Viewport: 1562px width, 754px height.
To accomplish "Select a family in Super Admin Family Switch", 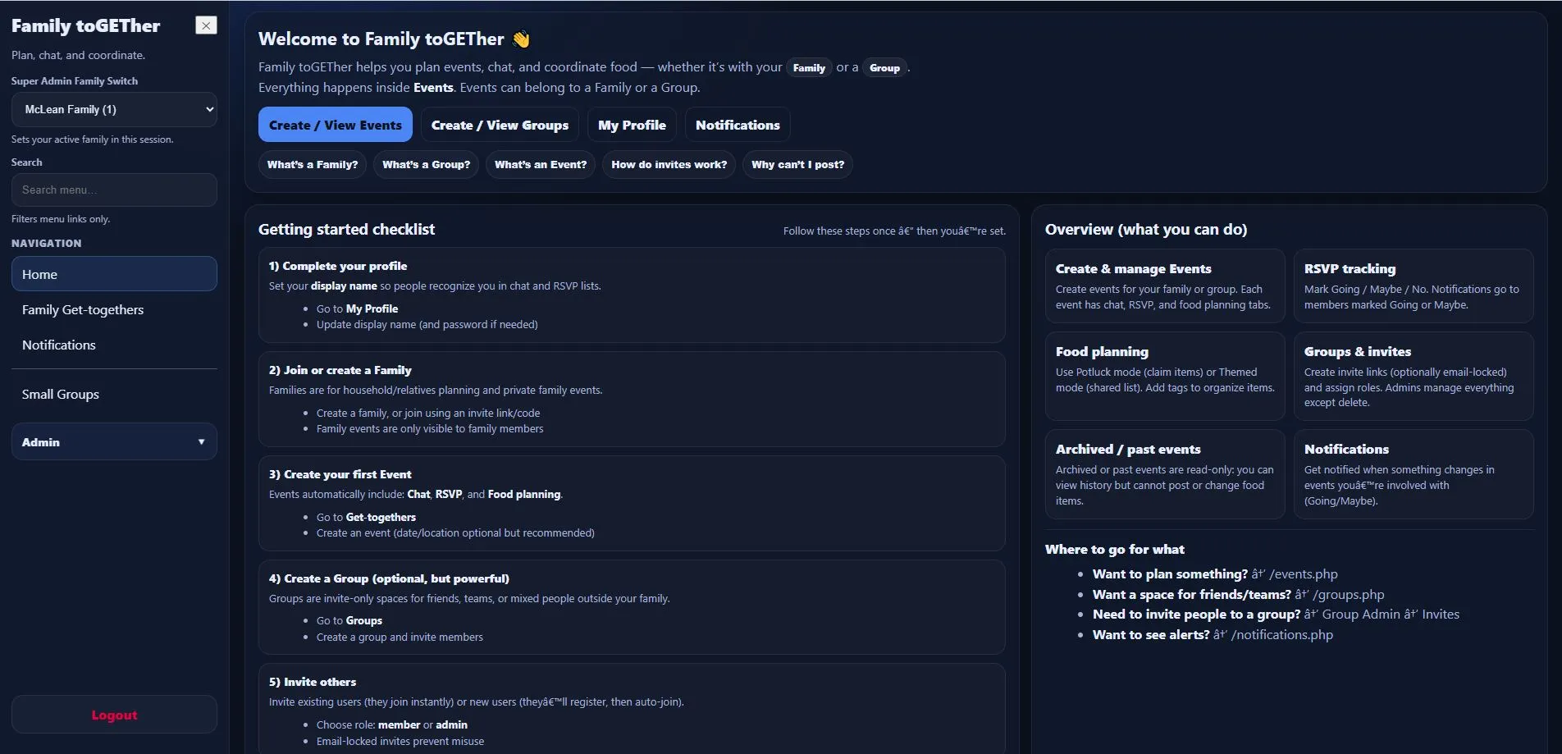I will (x=114, y=109).
